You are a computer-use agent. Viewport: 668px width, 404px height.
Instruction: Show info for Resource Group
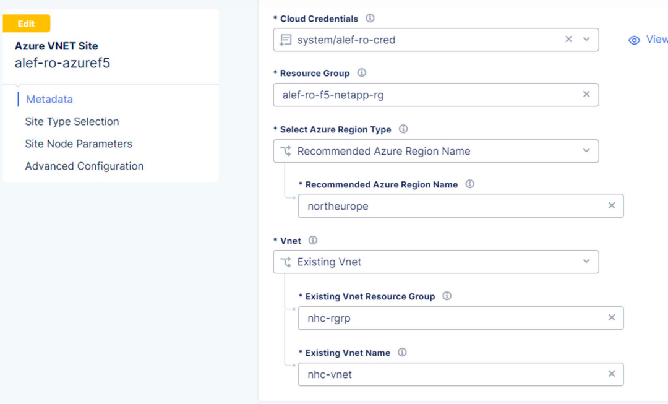pos(362,73)
